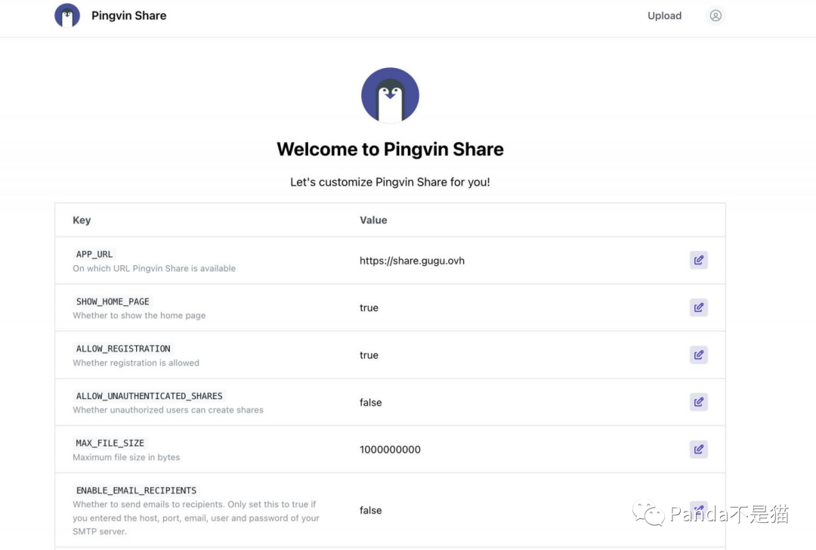Click the false value for ALLOW_UNAUTHENTICATED_SHARES
The height and width of the screenshot is (550, 816).
pos(370,403)
